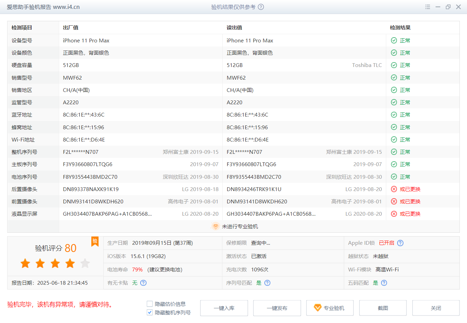
Task: Click the Apple ID锁 help question icon
Action: (400, 243)
